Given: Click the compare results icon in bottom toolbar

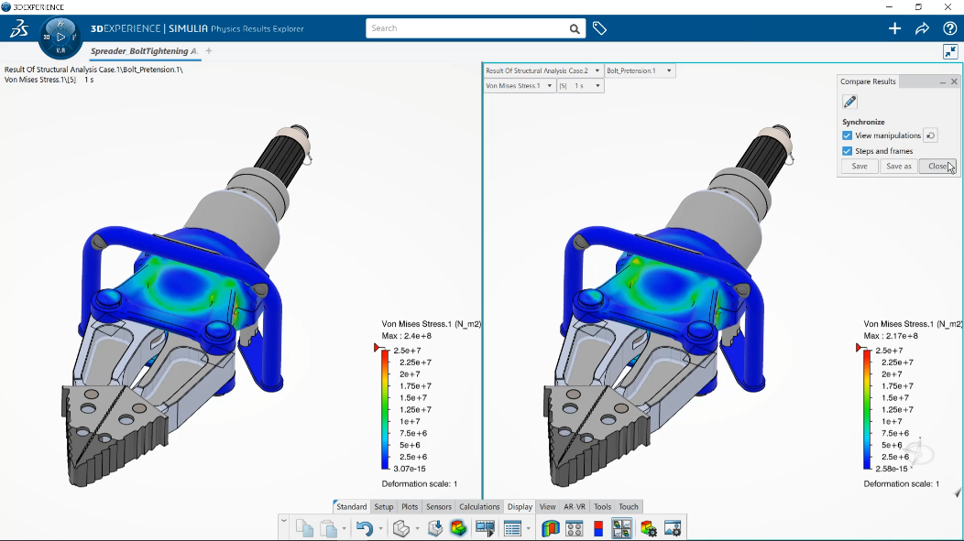Looking at the screenshot, I should 621,528.
